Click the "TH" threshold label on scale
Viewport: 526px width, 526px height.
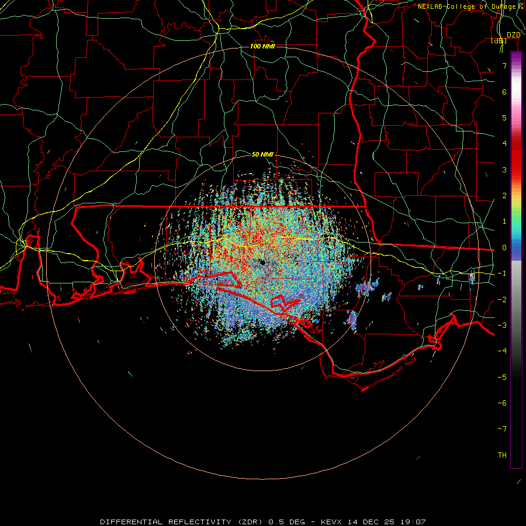pyautogui.click(x=502, y=455)
